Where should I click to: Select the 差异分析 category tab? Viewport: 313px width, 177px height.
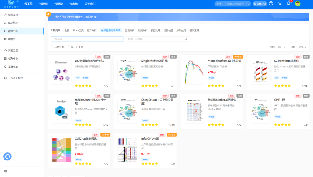[92, 30]
